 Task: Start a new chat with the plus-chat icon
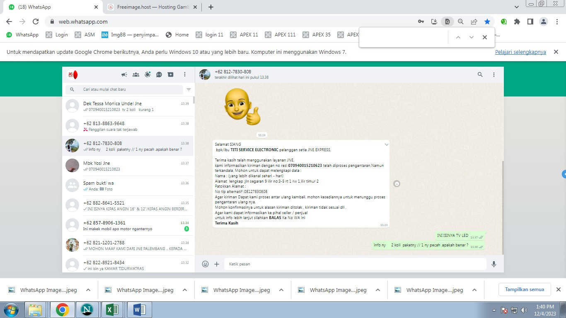coord(171,75)
